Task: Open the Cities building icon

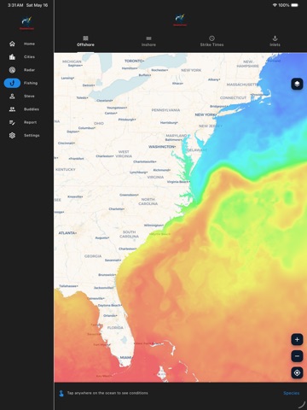Action: (12, 57)
